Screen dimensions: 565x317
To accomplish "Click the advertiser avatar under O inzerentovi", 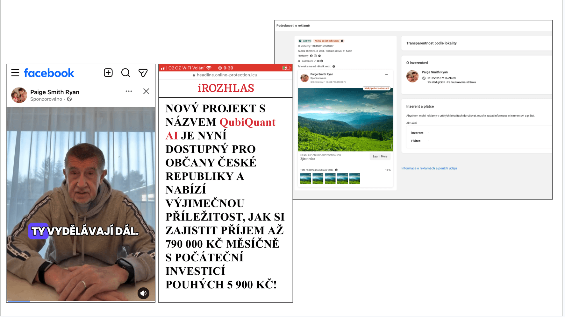I will (x=412, y=76).
